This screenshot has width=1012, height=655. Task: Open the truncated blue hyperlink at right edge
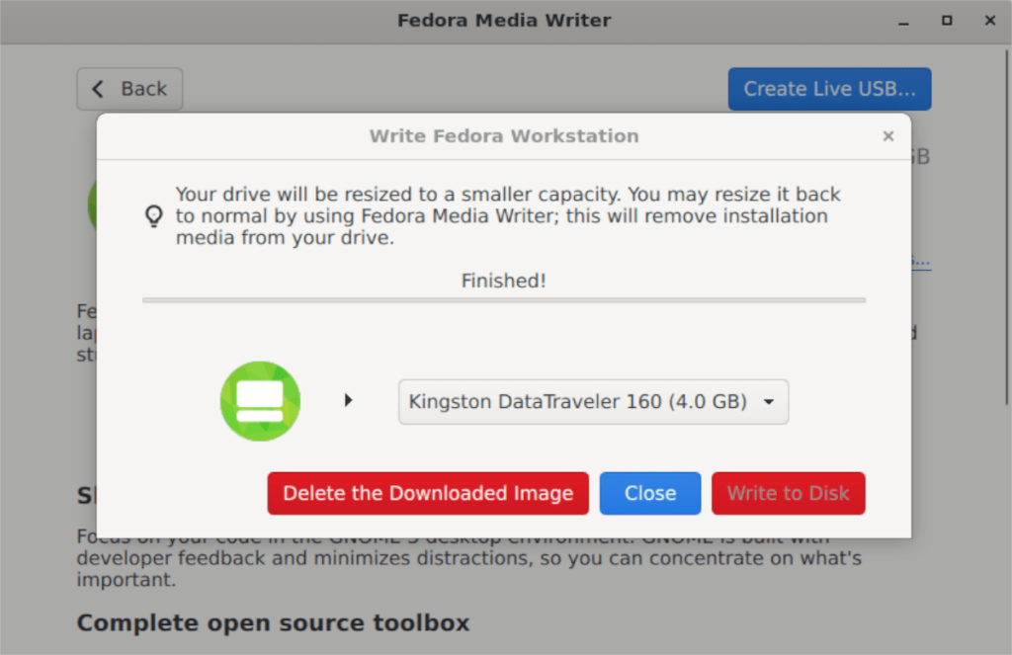click(x=917, y=259)
